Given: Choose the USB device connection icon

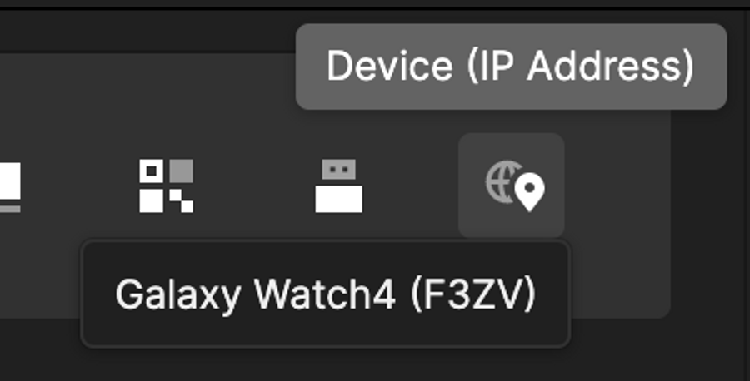Looking at the screenshot, I should pos(338,186).
